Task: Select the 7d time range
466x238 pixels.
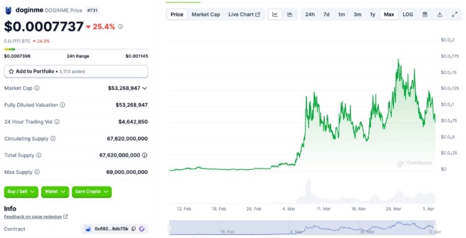Action: click(x=326, y=14)
